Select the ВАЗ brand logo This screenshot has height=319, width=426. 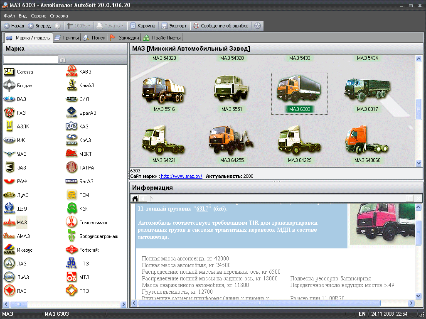coord(9,99)
